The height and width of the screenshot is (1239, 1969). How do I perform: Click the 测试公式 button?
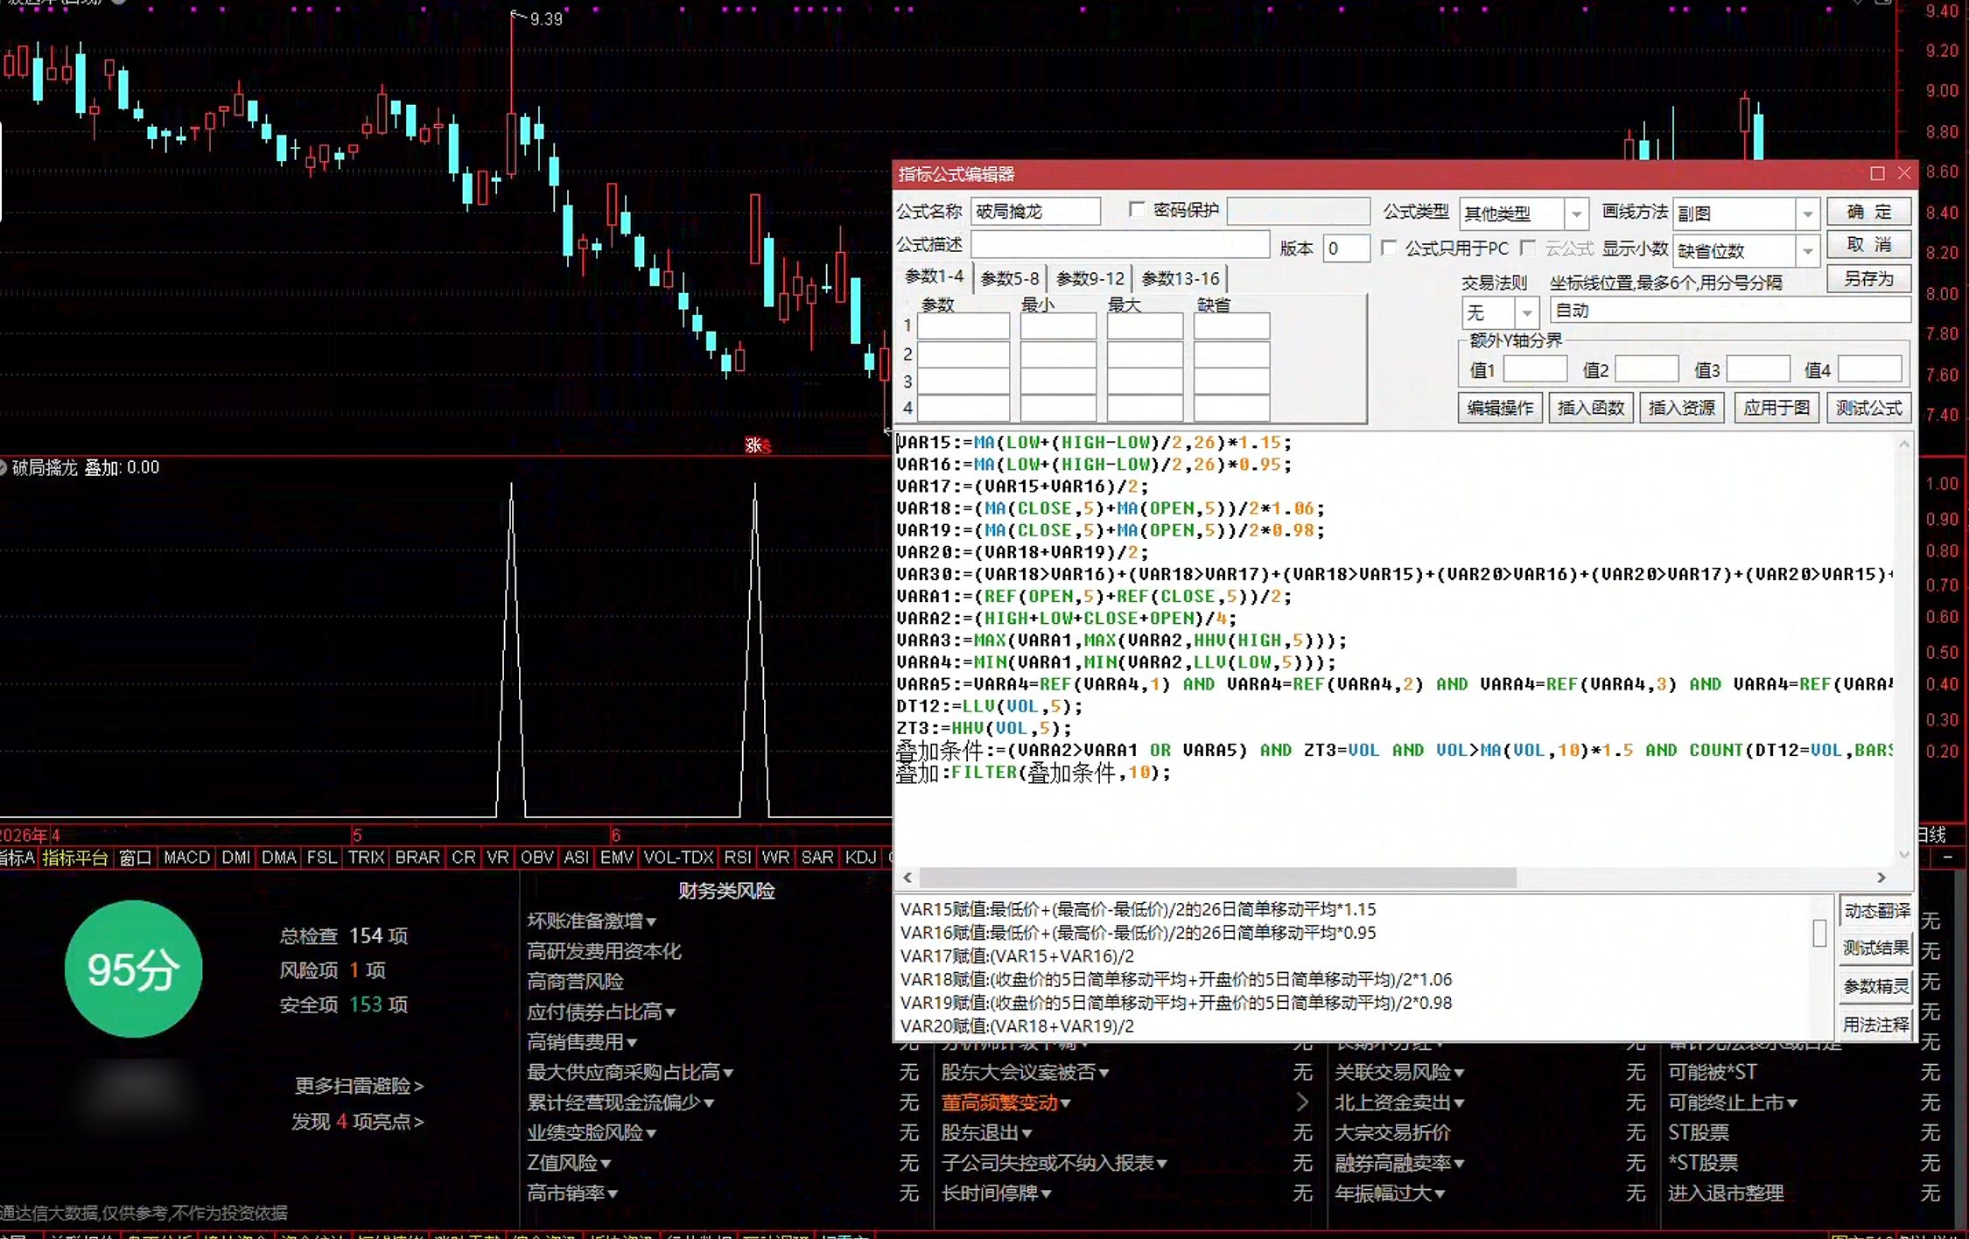point(1868,408)
